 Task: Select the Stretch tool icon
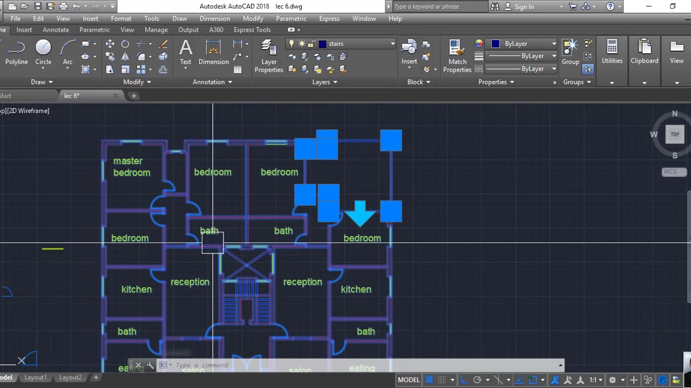coord(110,70)
